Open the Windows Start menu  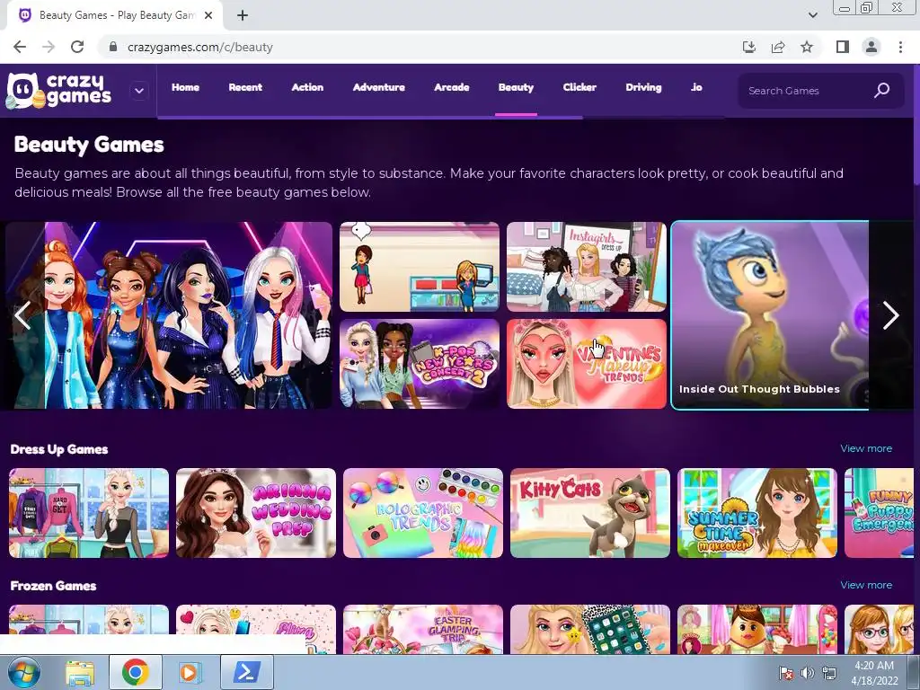23,672
